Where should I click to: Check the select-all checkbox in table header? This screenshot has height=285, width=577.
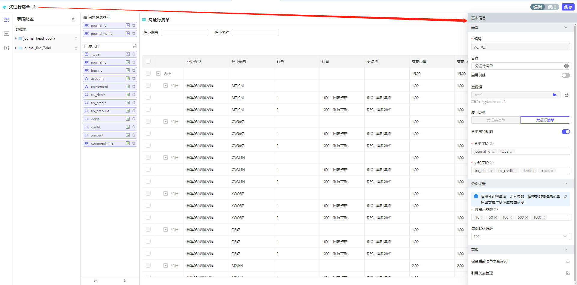148,61
